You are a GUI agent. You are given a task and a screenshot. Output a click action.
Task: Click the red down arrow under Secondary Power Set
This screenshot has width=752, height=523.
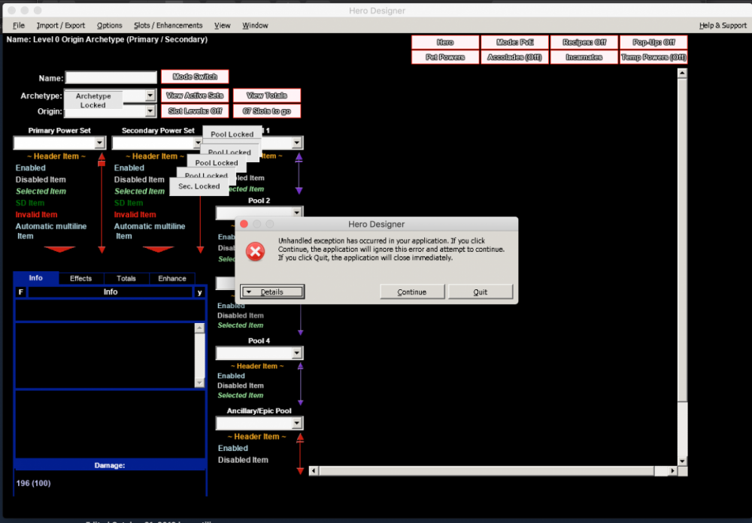pos(159,249)
